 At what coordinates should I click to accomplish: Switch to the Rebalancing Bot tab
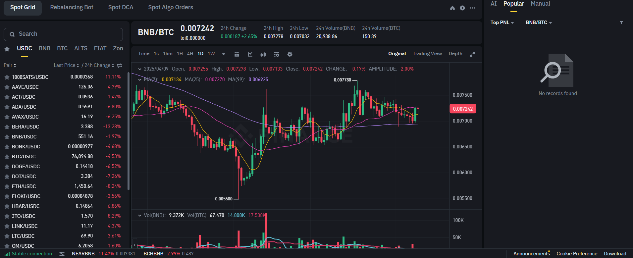72,7
